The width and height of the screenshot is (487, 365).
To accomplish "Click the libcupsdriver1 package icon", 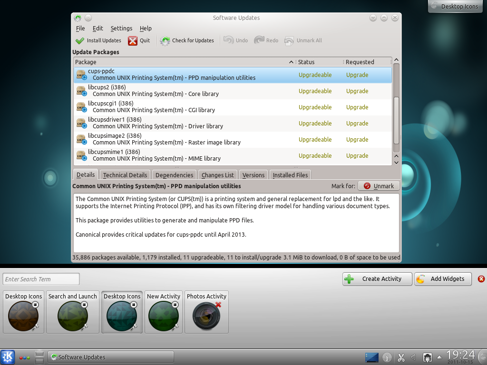I will click(81, 123).
